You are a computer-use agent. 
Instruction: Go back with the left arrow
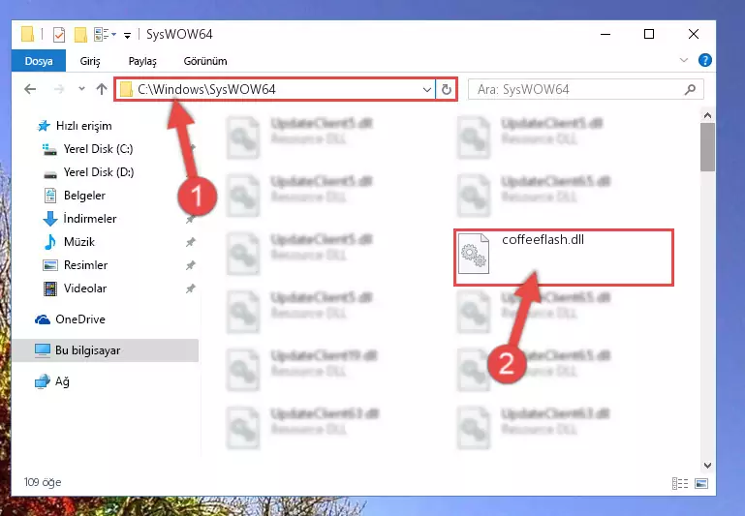30,89
